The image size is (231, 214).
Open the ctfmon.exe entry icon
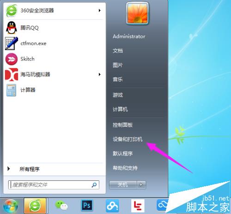pos(12,43)
